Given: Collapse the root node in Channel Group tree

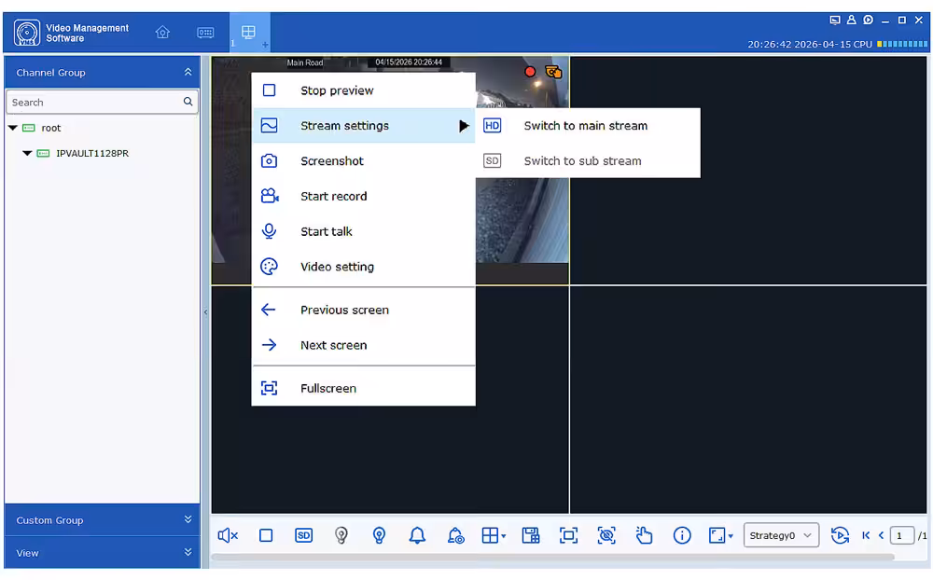Looking at the screenshot, I should click(13, 128).
